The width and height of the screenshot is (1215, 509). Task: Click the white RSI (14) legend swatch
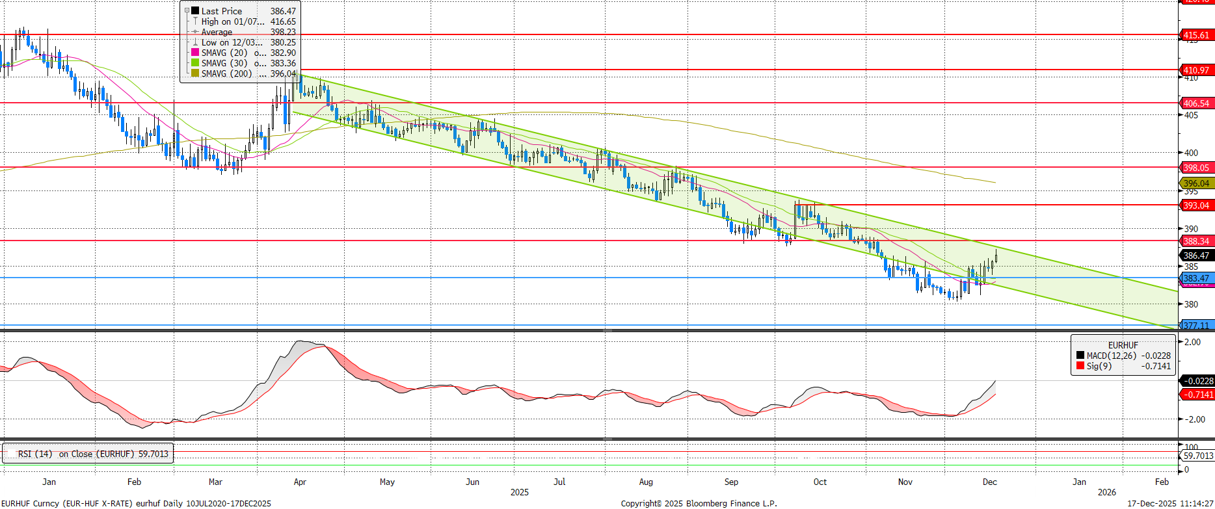[10, 454]
